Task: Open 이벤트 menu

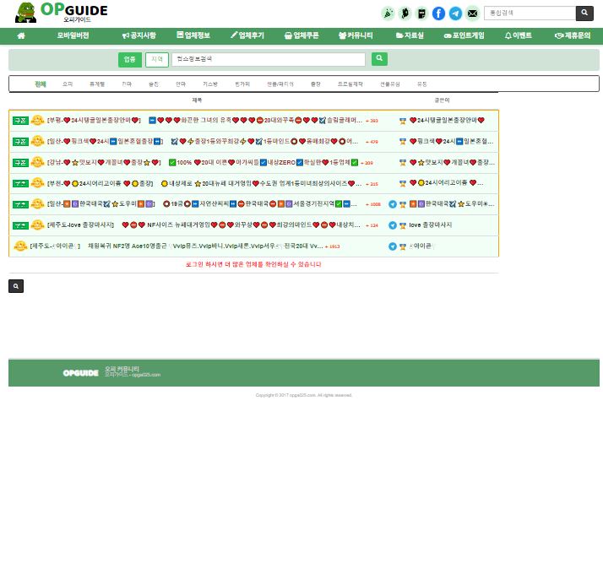Action: pyautogui.click(x=518, y=35)
